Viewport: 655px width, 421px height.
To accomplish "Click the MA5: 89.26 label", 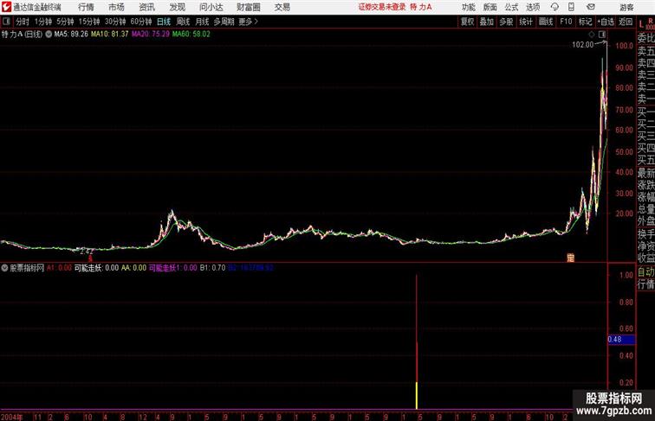I will [x=71, y=35].
